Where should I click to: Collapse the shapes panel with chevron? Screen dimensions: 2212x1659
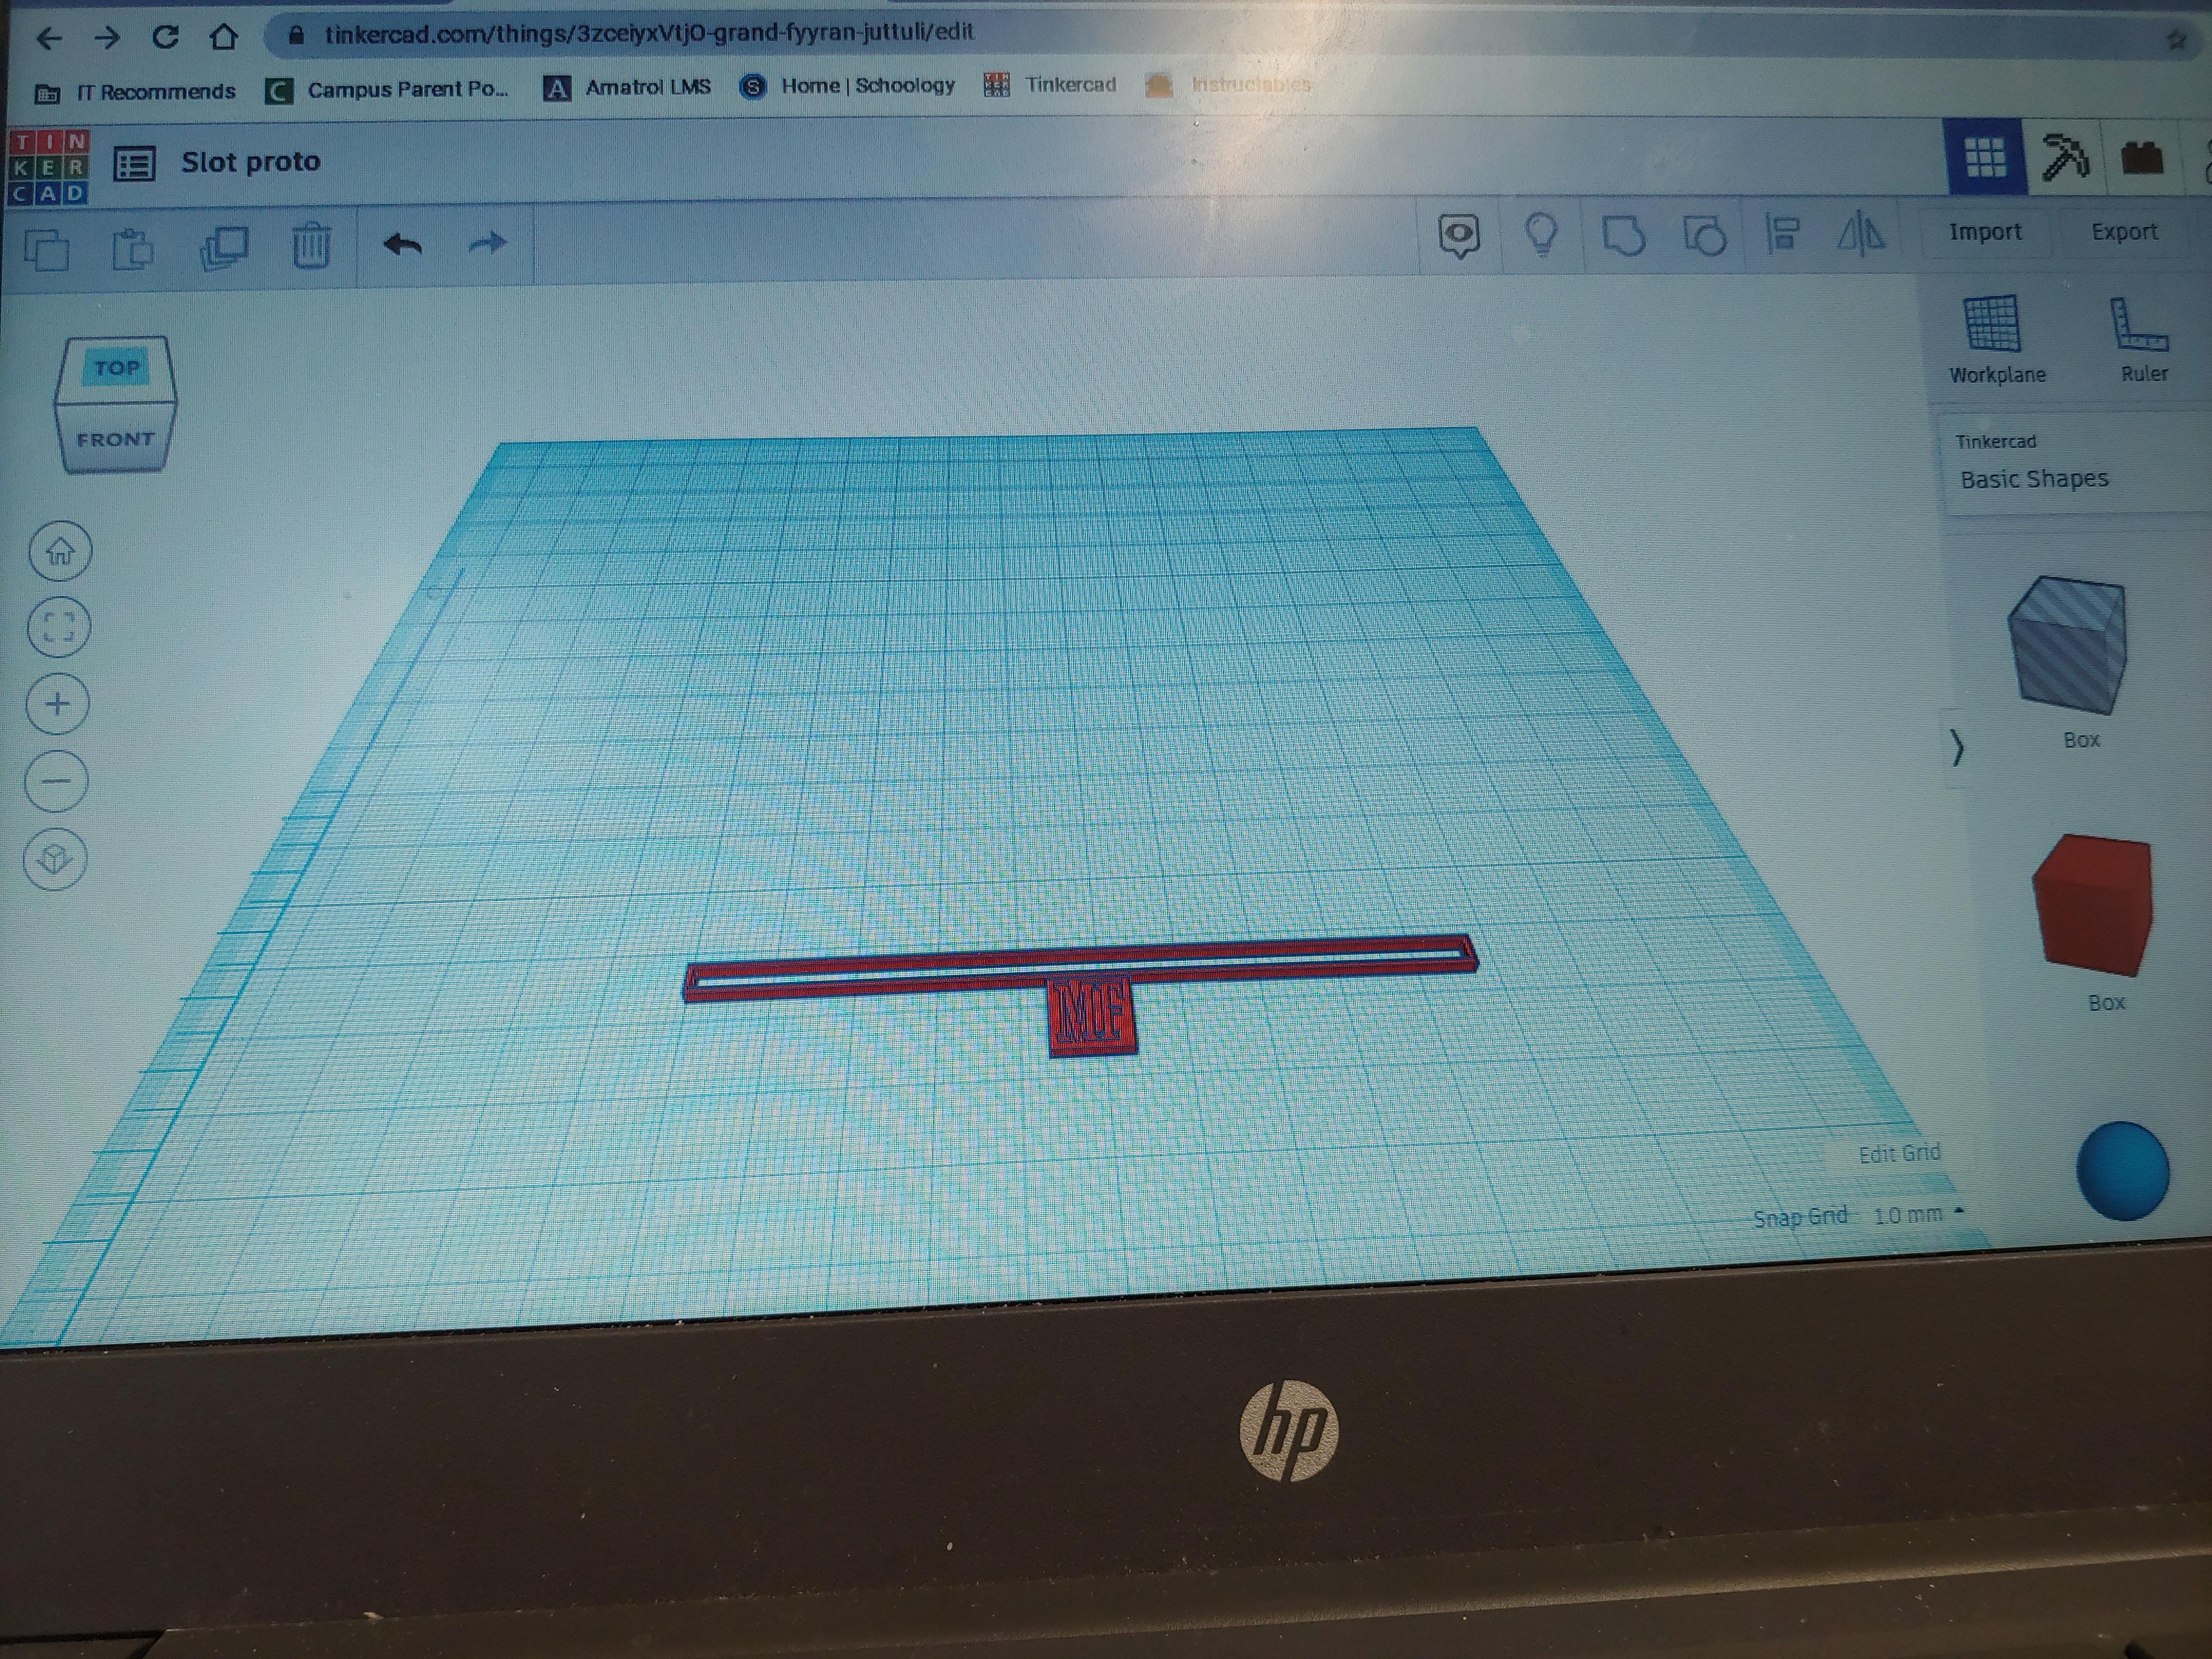pyautogui.click(x=1957, y=747)
